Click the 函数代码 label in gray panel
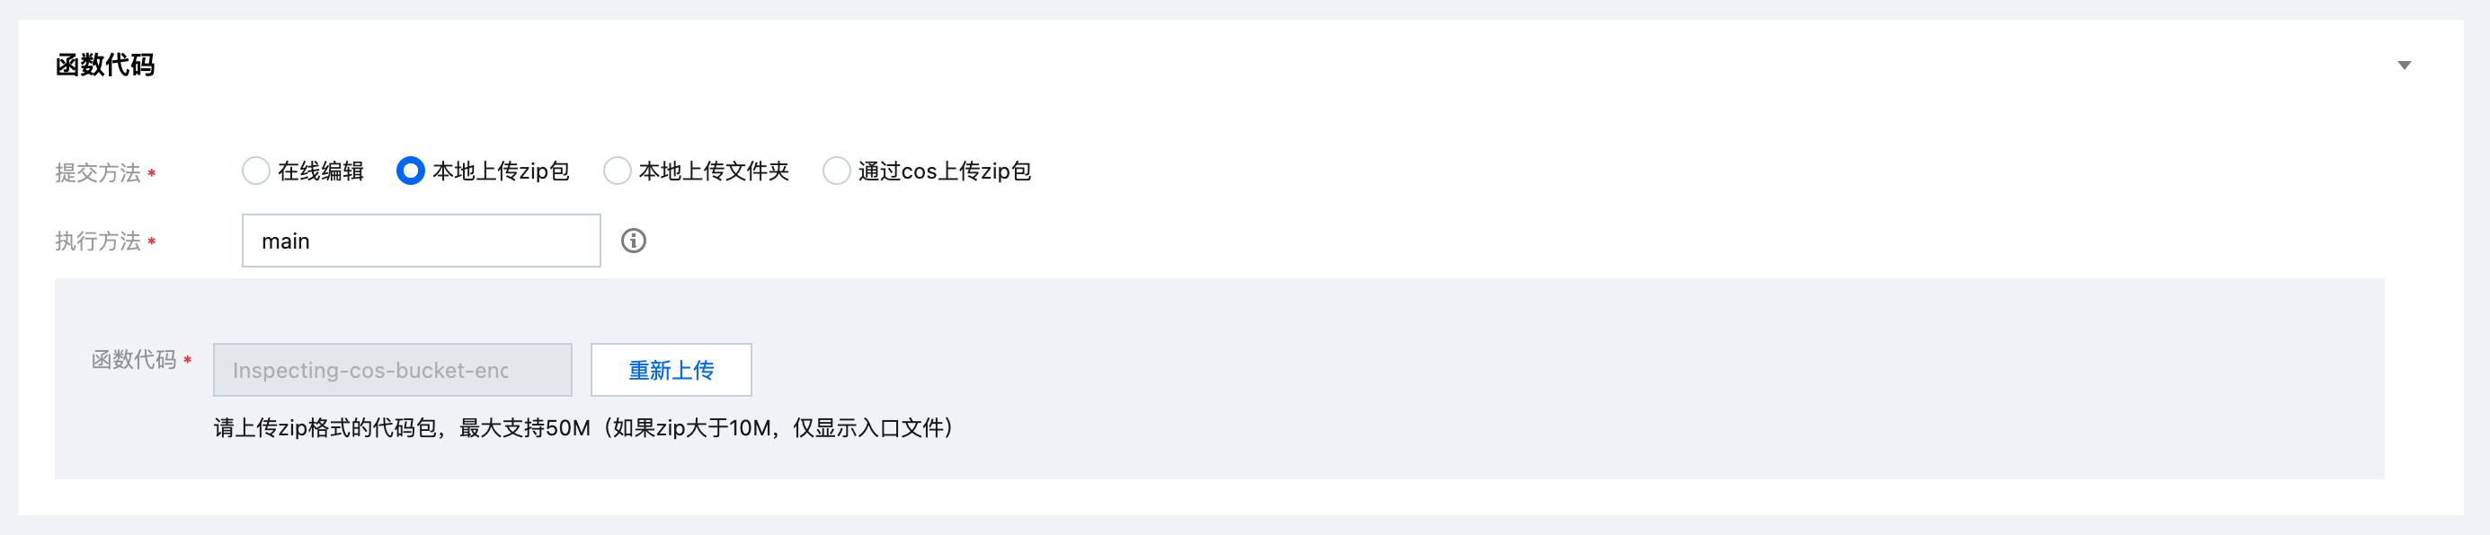Image resolution: width=2490 pixels, height=535 pixels. tap(133, 360)
